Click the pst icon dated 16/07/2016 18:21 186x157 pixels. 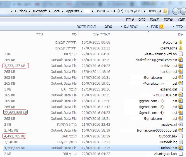181,118
